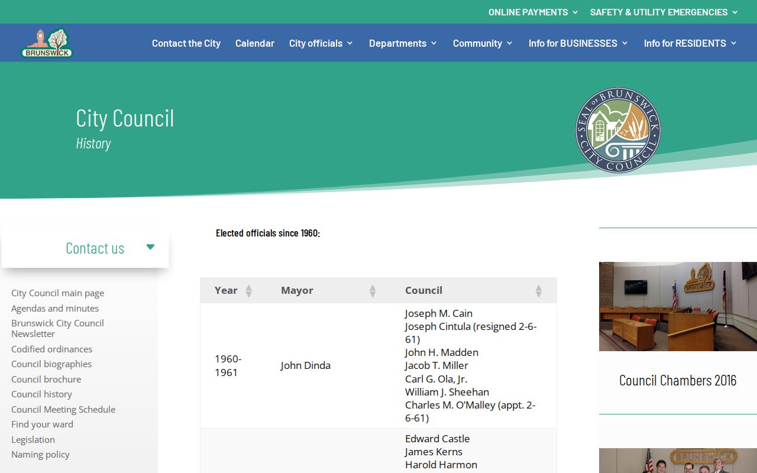757x473 pixels.
Task: Click the Council column header
Action: pyautogui.click(x=473, y=290)
